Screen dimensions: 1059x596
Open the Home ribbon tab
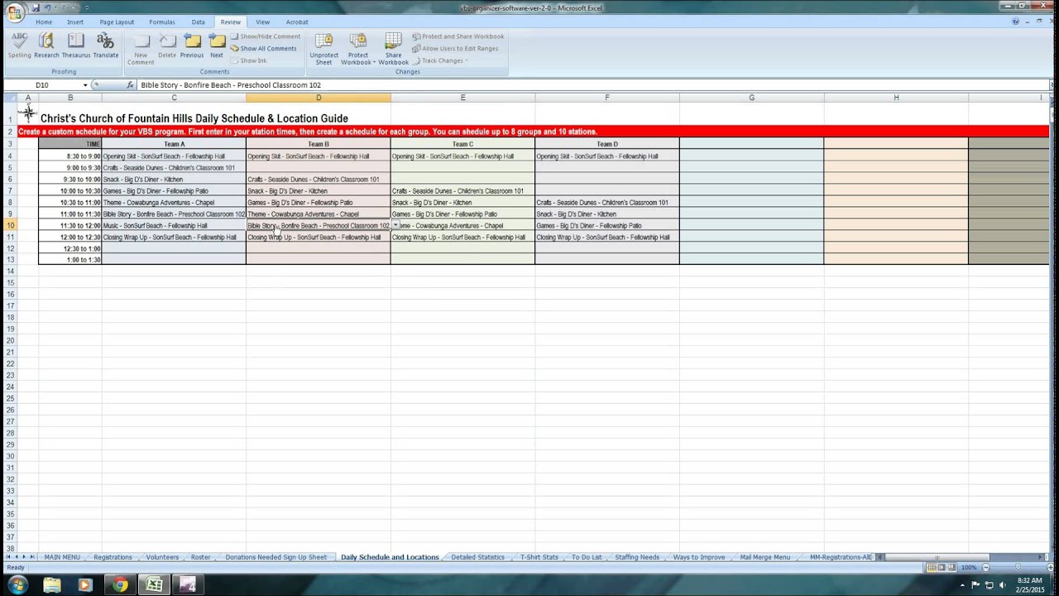point(44,22)
